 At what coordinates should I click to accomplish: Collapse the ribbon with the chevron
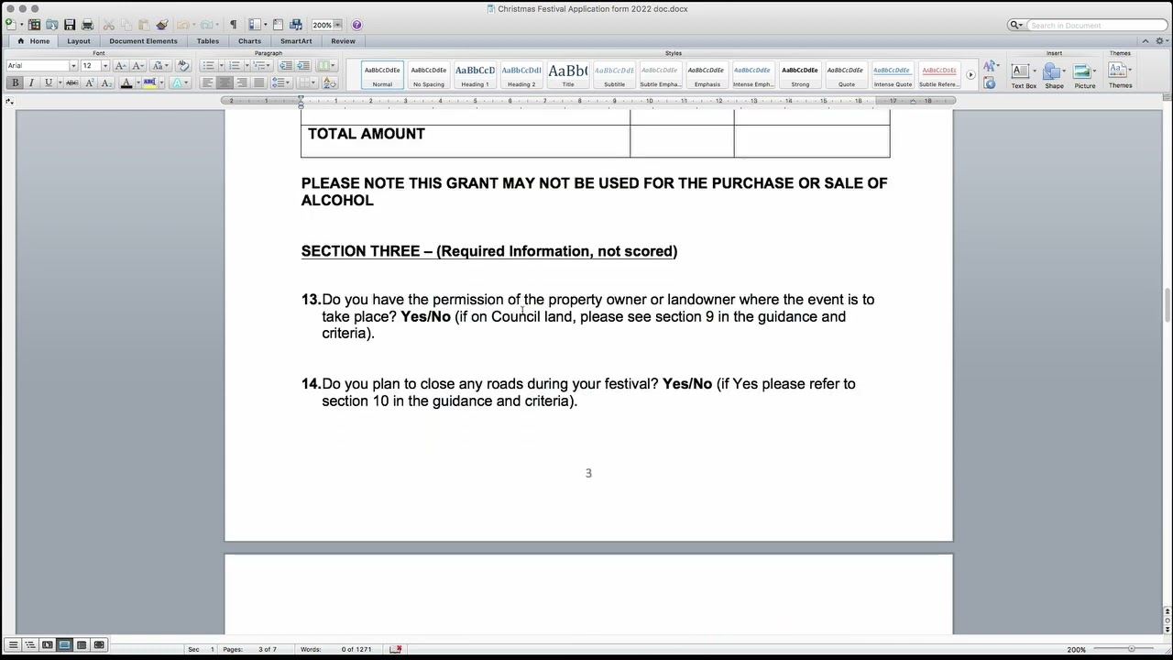click(1146, 41)
